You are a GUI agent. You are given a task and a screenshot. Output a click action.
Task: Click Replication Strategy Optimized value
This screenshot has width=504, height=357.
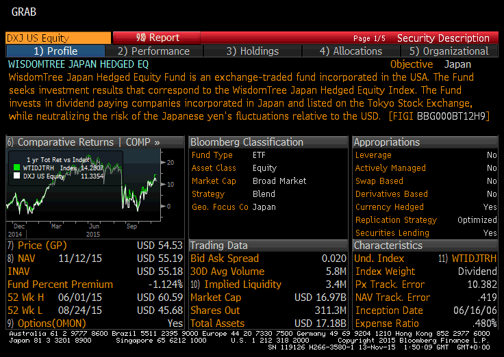point(477,220)
